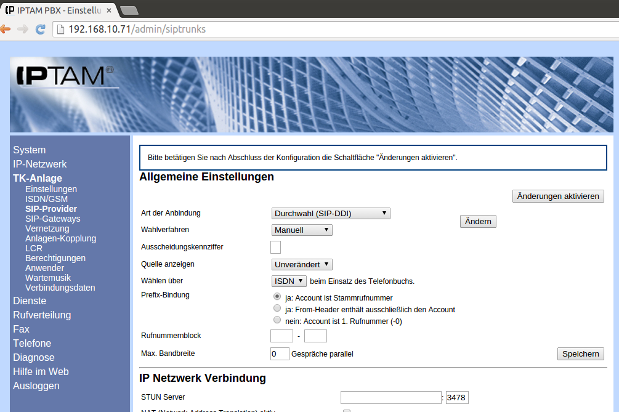Go to the Rufverteilung menu section
The height and width of the screenshot is (412, 619).
(42, 315)
